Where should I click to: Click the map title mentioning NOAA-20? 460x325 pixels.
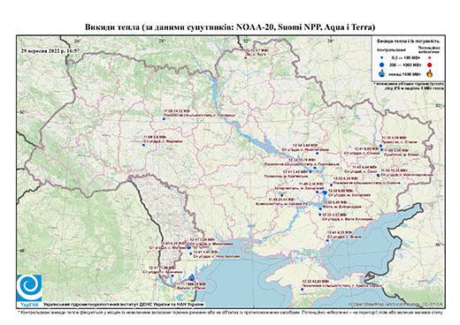click(230, 27)
